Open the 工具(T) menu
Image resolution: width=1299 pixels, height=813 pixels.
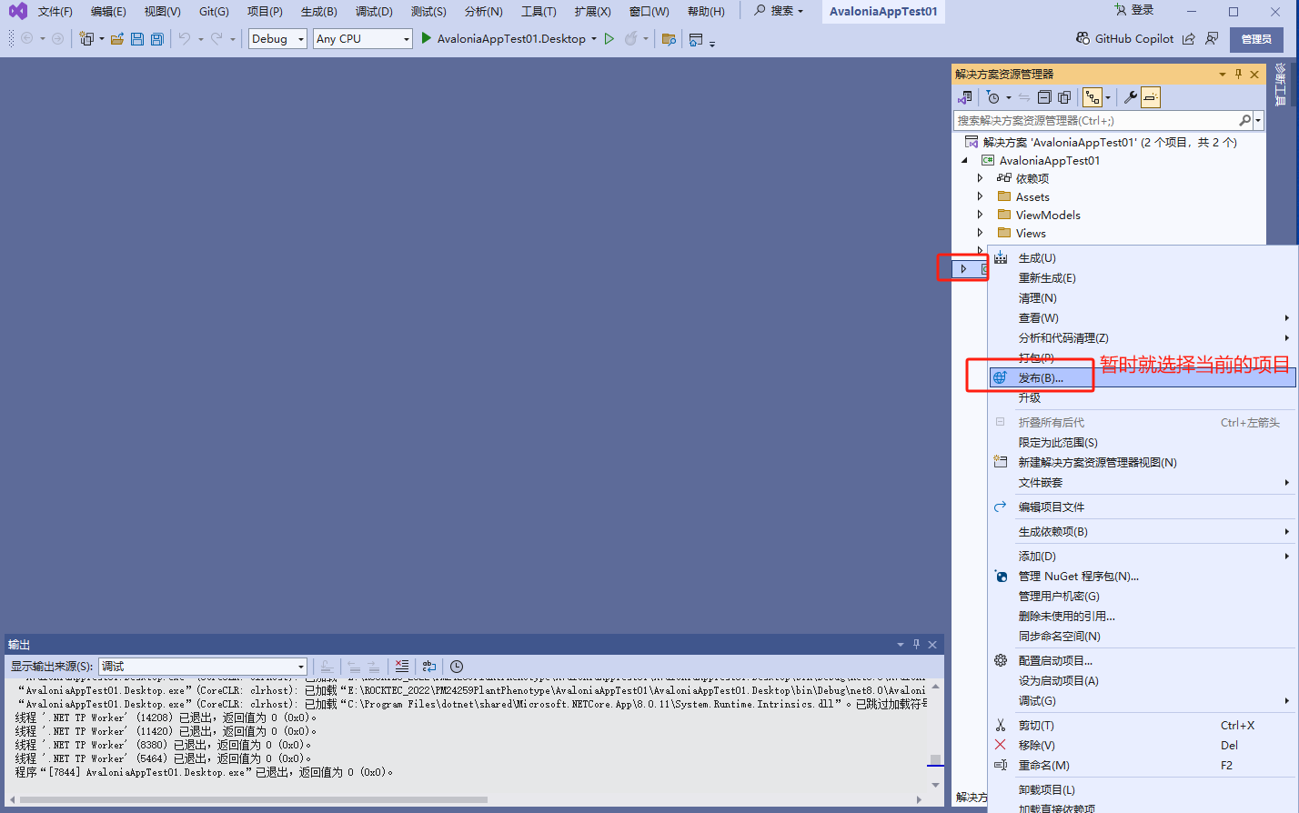tap(539, 12)
